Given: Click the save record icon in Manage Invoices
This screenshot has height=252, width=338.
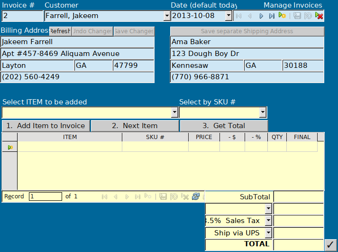Looking at the screenshot, I should [297, 16].
